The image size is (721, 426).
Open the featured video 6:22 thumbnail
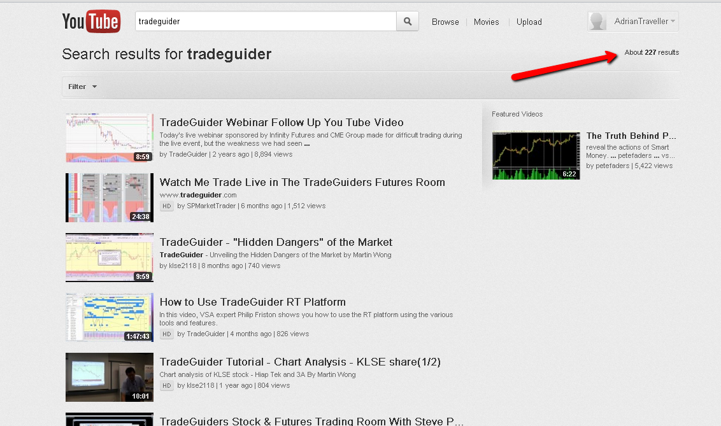click(x=536, y=155)
